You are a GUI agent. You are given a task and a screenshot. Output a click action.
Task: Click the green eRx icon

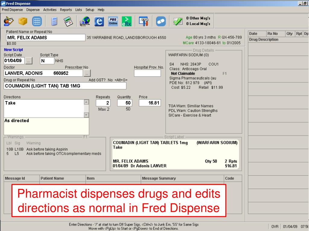coord(126,21)
